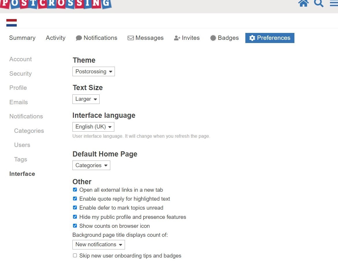The height and width of the screenshot is (261, 338).
Task: Switch to the Summary tab
Action: (x=22, y=38)
